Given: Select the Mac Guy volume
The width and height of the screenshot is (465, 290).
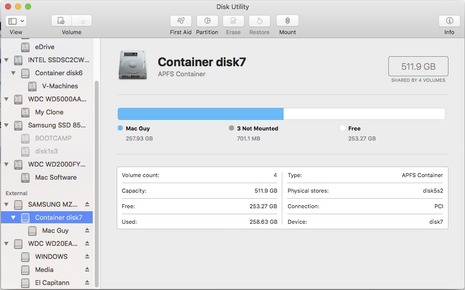Looking at the screenshot, I should point(55,231).
